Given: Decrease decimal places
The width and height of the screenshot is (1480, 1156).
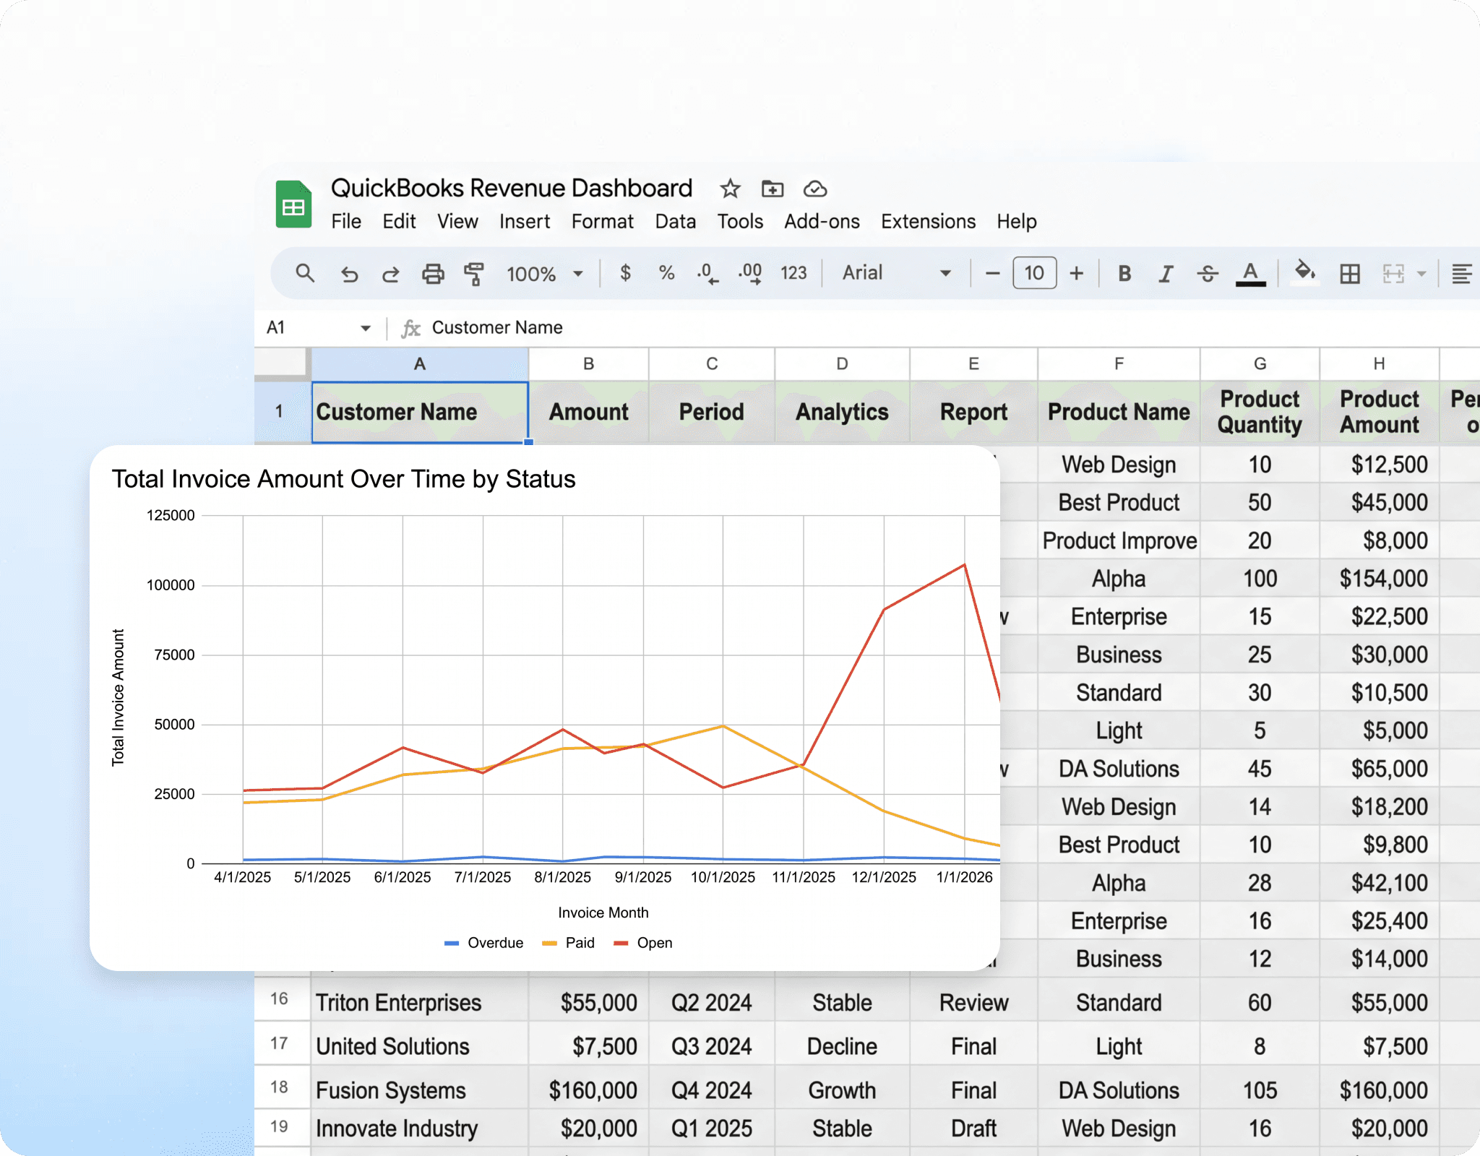Looking at the screenshot, I should point(707,273).
